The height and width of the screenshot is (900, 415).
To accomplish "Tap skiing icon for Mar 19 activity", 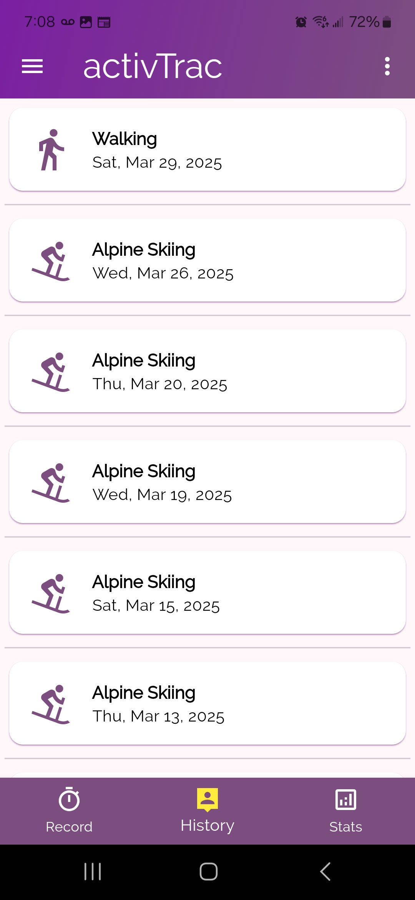I will tap(51, 482).
